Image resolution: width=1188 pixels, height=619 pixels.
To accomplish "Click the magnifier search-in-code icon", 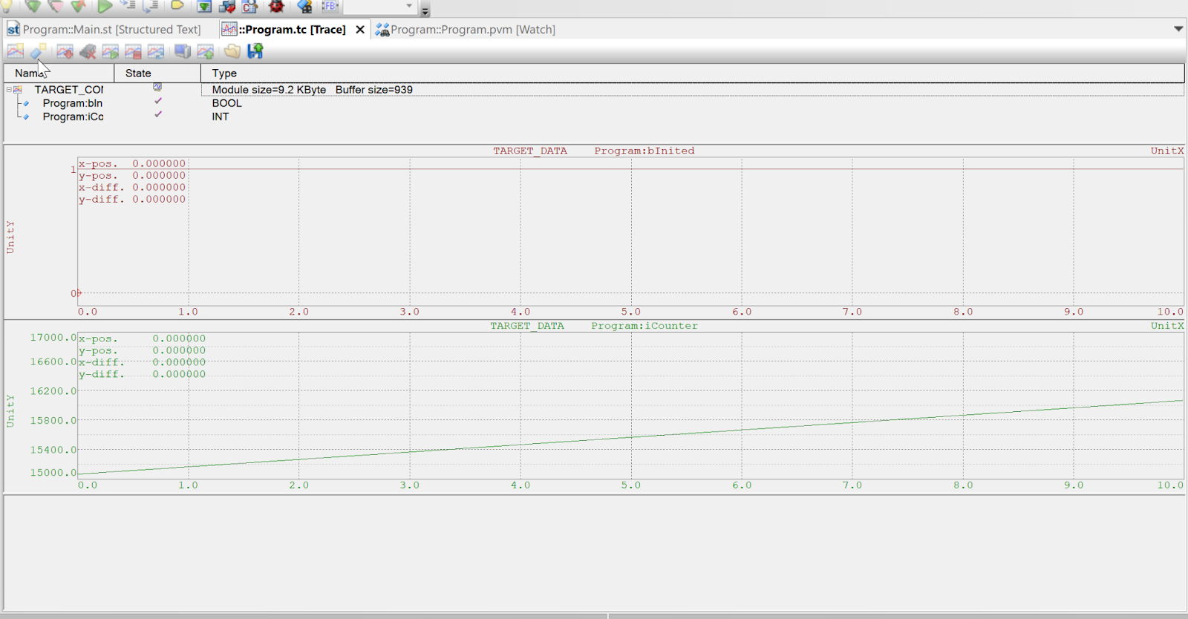I will point(249,6).
